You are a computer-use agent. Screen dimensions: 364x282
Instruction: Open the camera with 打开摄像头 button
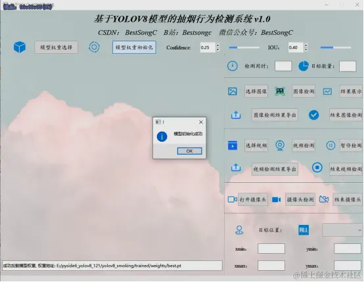253,199
